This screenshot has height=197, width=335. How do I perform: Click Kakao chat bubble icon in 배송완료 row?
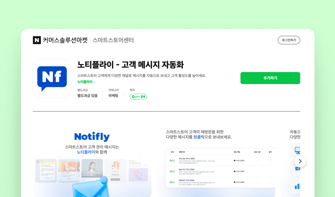235,182
